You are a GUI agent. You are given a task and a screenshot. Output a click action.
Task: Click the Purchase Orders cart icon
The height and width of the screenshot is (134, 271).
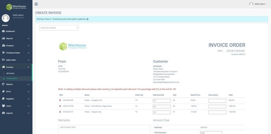pyautogui.click(x=3, y=53)
